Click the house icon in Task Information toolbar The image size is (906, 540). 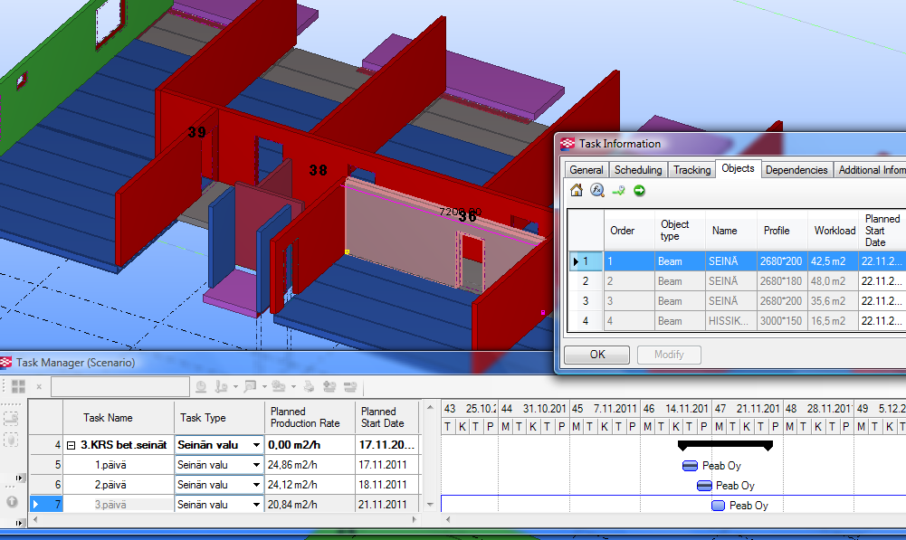coord(576,190)
